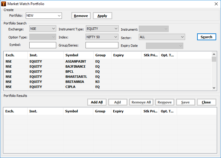
Task: Close the Market Watch Portfolio window
Action: [x=216, y=4]
